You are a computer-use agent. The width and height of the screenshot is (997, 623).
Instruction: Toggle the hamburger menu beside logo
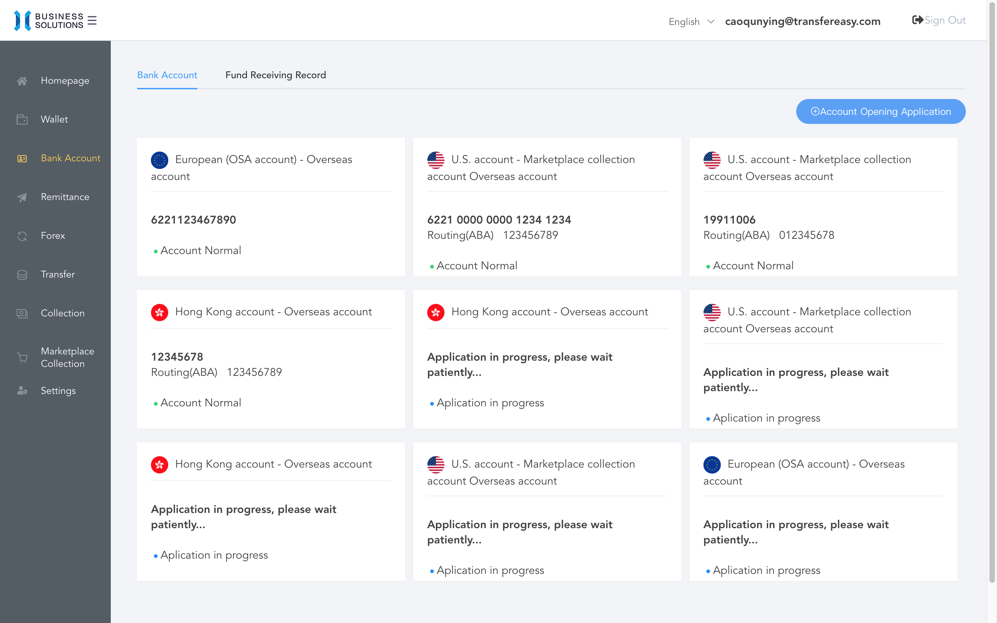[x=92, y=21]
